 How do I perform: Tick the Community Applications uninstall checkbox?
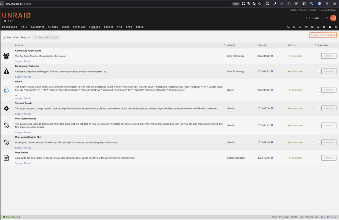pyautogui.click(x=319, y=56)
